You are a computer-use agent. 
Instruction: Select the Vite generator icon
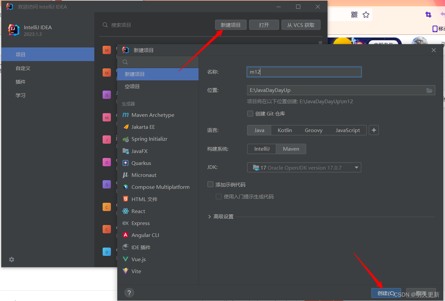[126, 271]
